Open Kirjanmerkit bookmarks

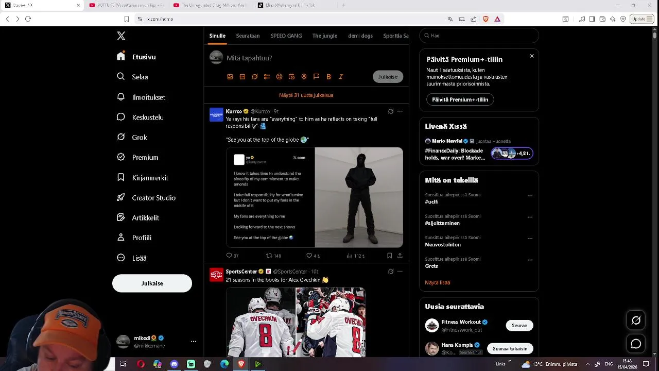click(x=143, y=177)
